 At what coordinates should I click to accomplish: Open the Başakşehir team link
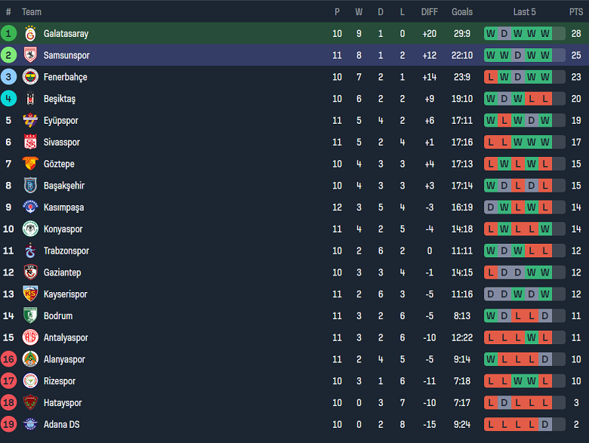pyautogui.click(x=63, y=186)
